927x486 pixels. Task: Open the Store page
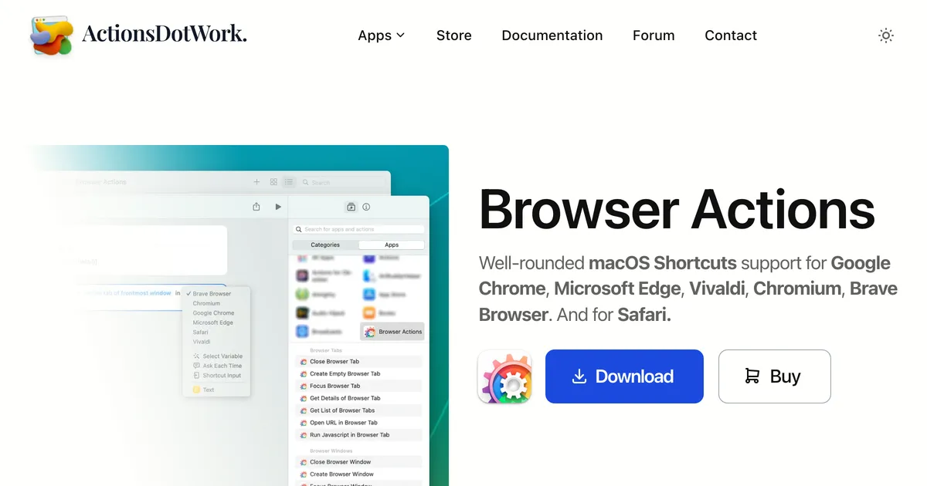click(453, 35)
